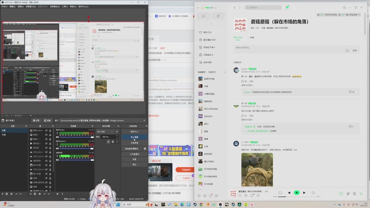Open the 文件(F) menu in OBS
370x208 pixels.
(4, 6)
